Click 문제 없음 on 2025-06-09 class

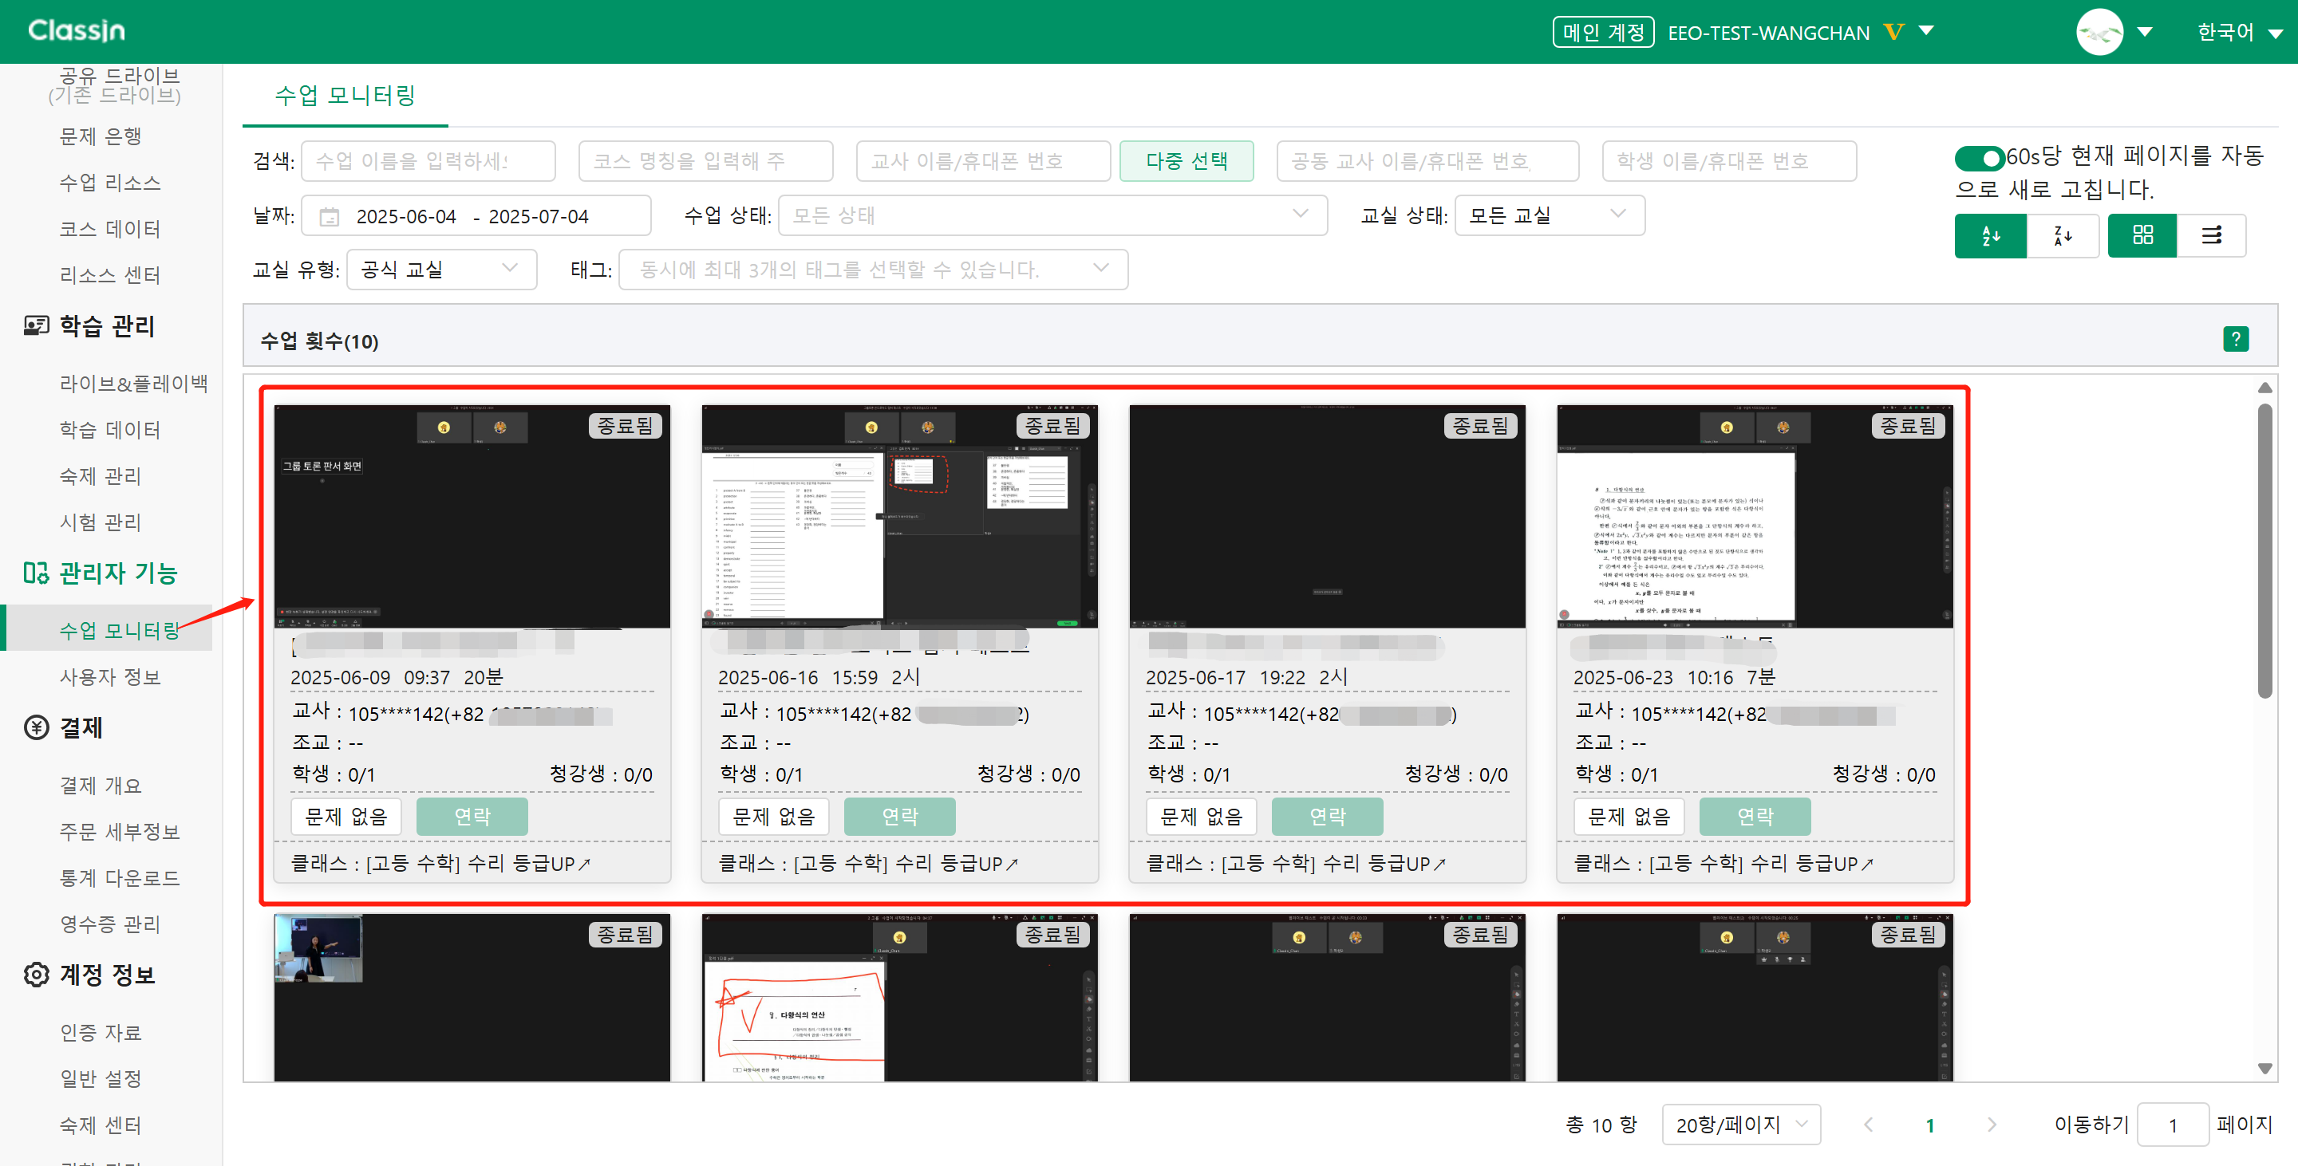[x=346, y=817]
